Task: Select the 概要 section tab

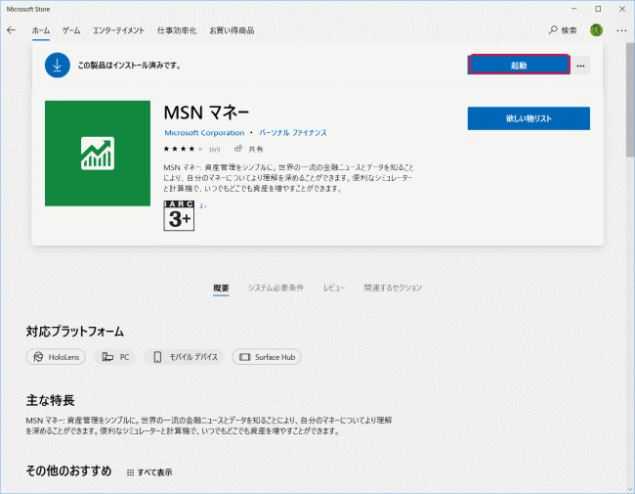Action: tap(221, 288)
